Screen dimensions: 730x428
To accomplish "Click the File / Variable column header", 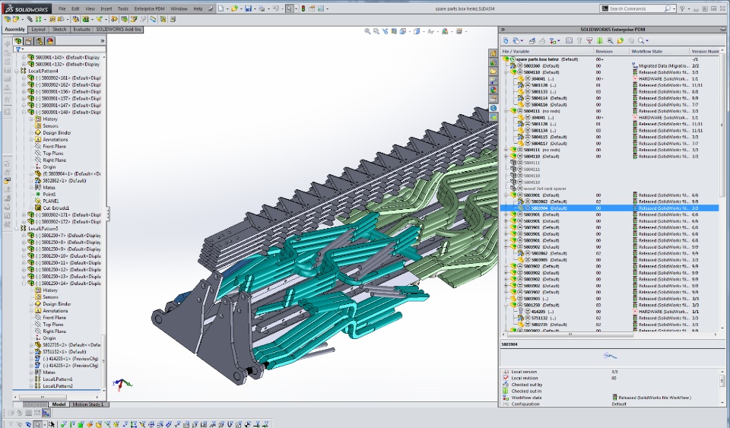I will point(547,51).
